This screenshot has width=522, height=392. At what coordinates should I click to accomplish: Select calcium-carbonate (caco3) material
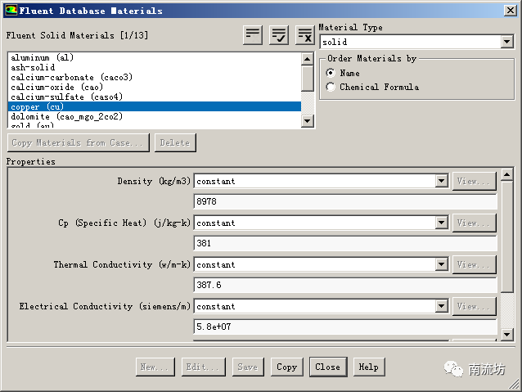tap(155, 77)
